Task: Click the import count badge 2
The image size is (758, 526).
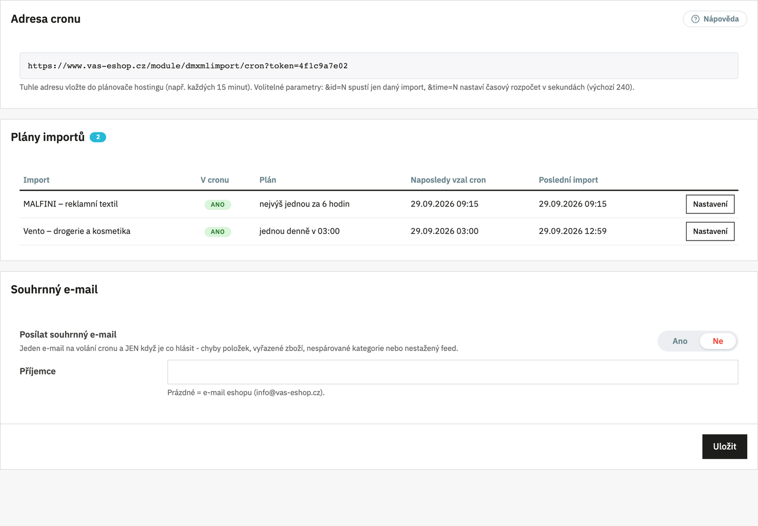Action: click(x=98, y=137)
